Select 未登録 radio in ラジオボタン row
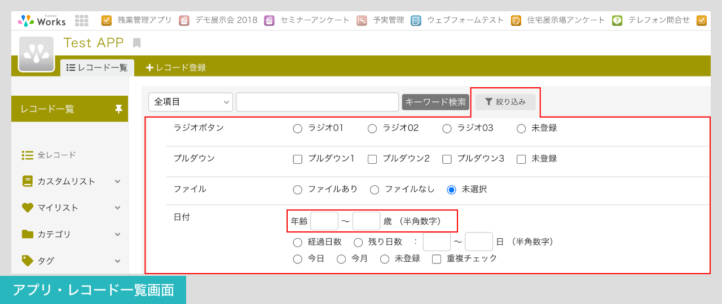722x304 pixels. [521, 128]
